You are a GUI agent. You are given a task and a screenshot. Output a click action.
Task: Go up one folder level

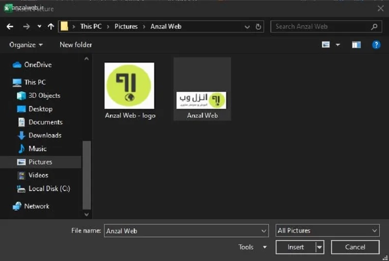[x=51, y=27]
